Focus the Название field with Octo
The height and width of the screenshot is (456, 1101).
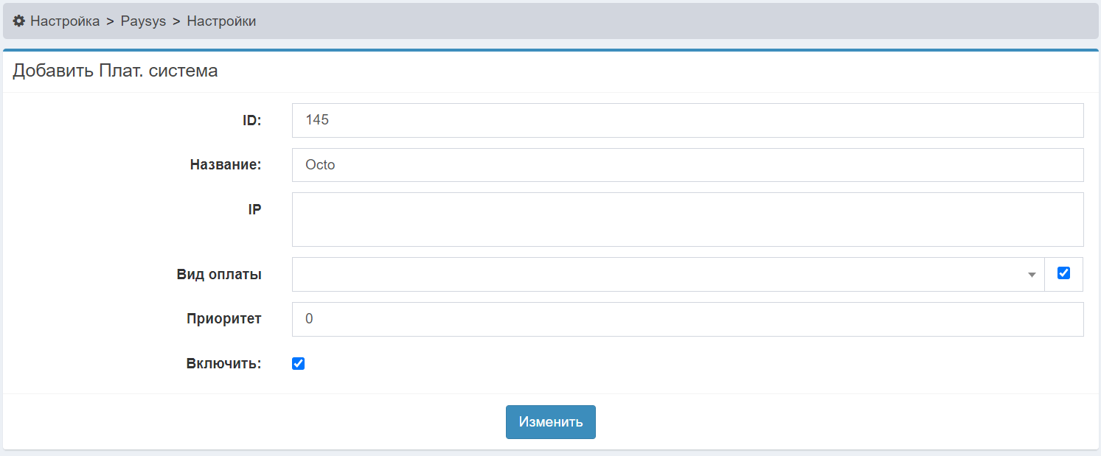tap(687, 165)
